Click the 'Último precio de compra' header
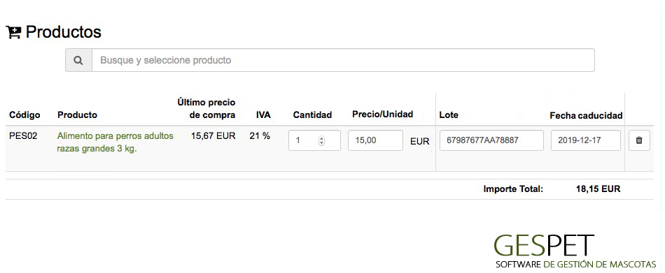The image size is (665, 273). coord(206,109)
